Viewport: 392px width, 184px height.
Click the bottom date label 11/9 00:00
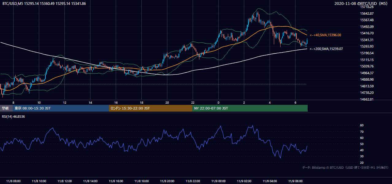[x=218, y=181]
